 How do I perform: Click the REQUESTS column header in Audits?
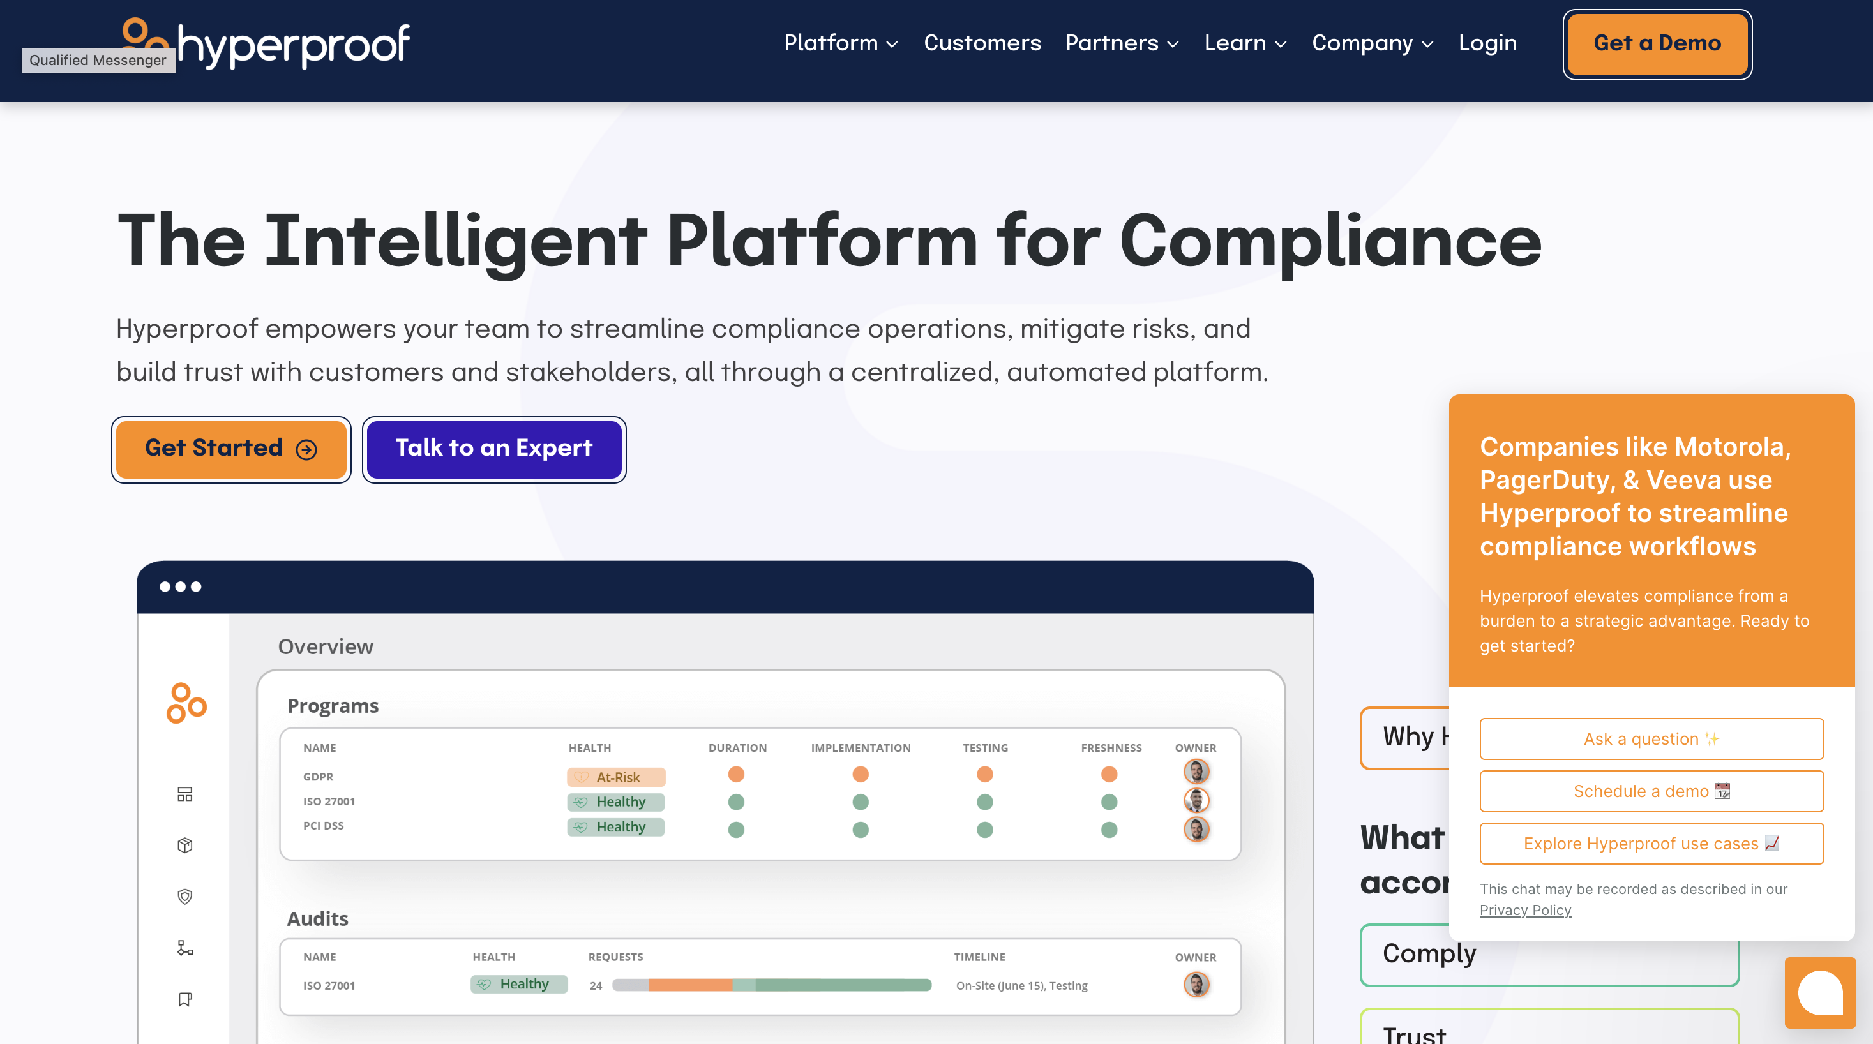[615, 957]
